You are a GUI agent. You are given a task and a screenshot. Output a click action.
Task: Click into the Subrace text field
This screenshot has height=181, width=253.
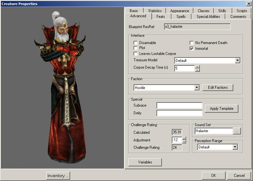pos(179,106)
